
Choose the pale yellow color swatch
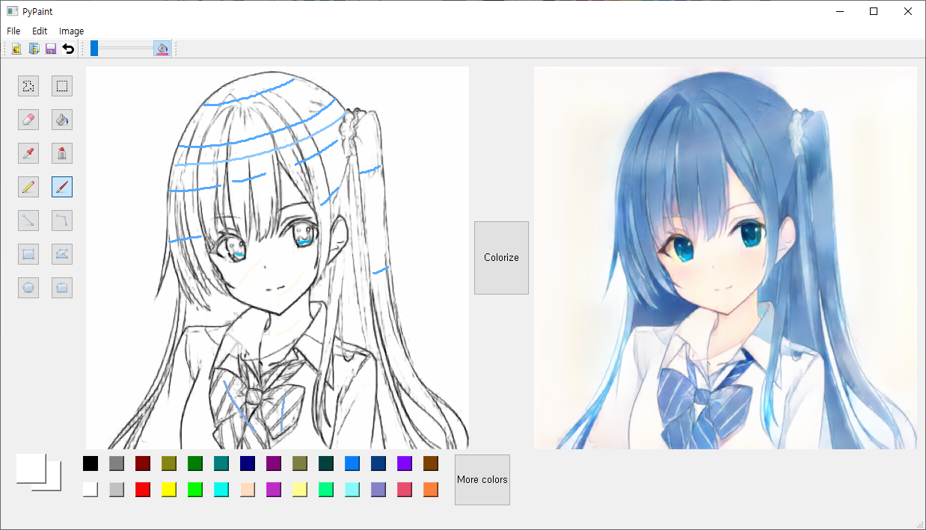300,490
